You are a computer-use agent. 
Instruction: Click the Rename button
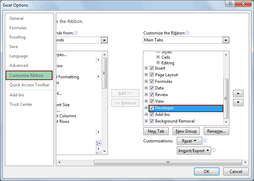click(x=216, y=131)
